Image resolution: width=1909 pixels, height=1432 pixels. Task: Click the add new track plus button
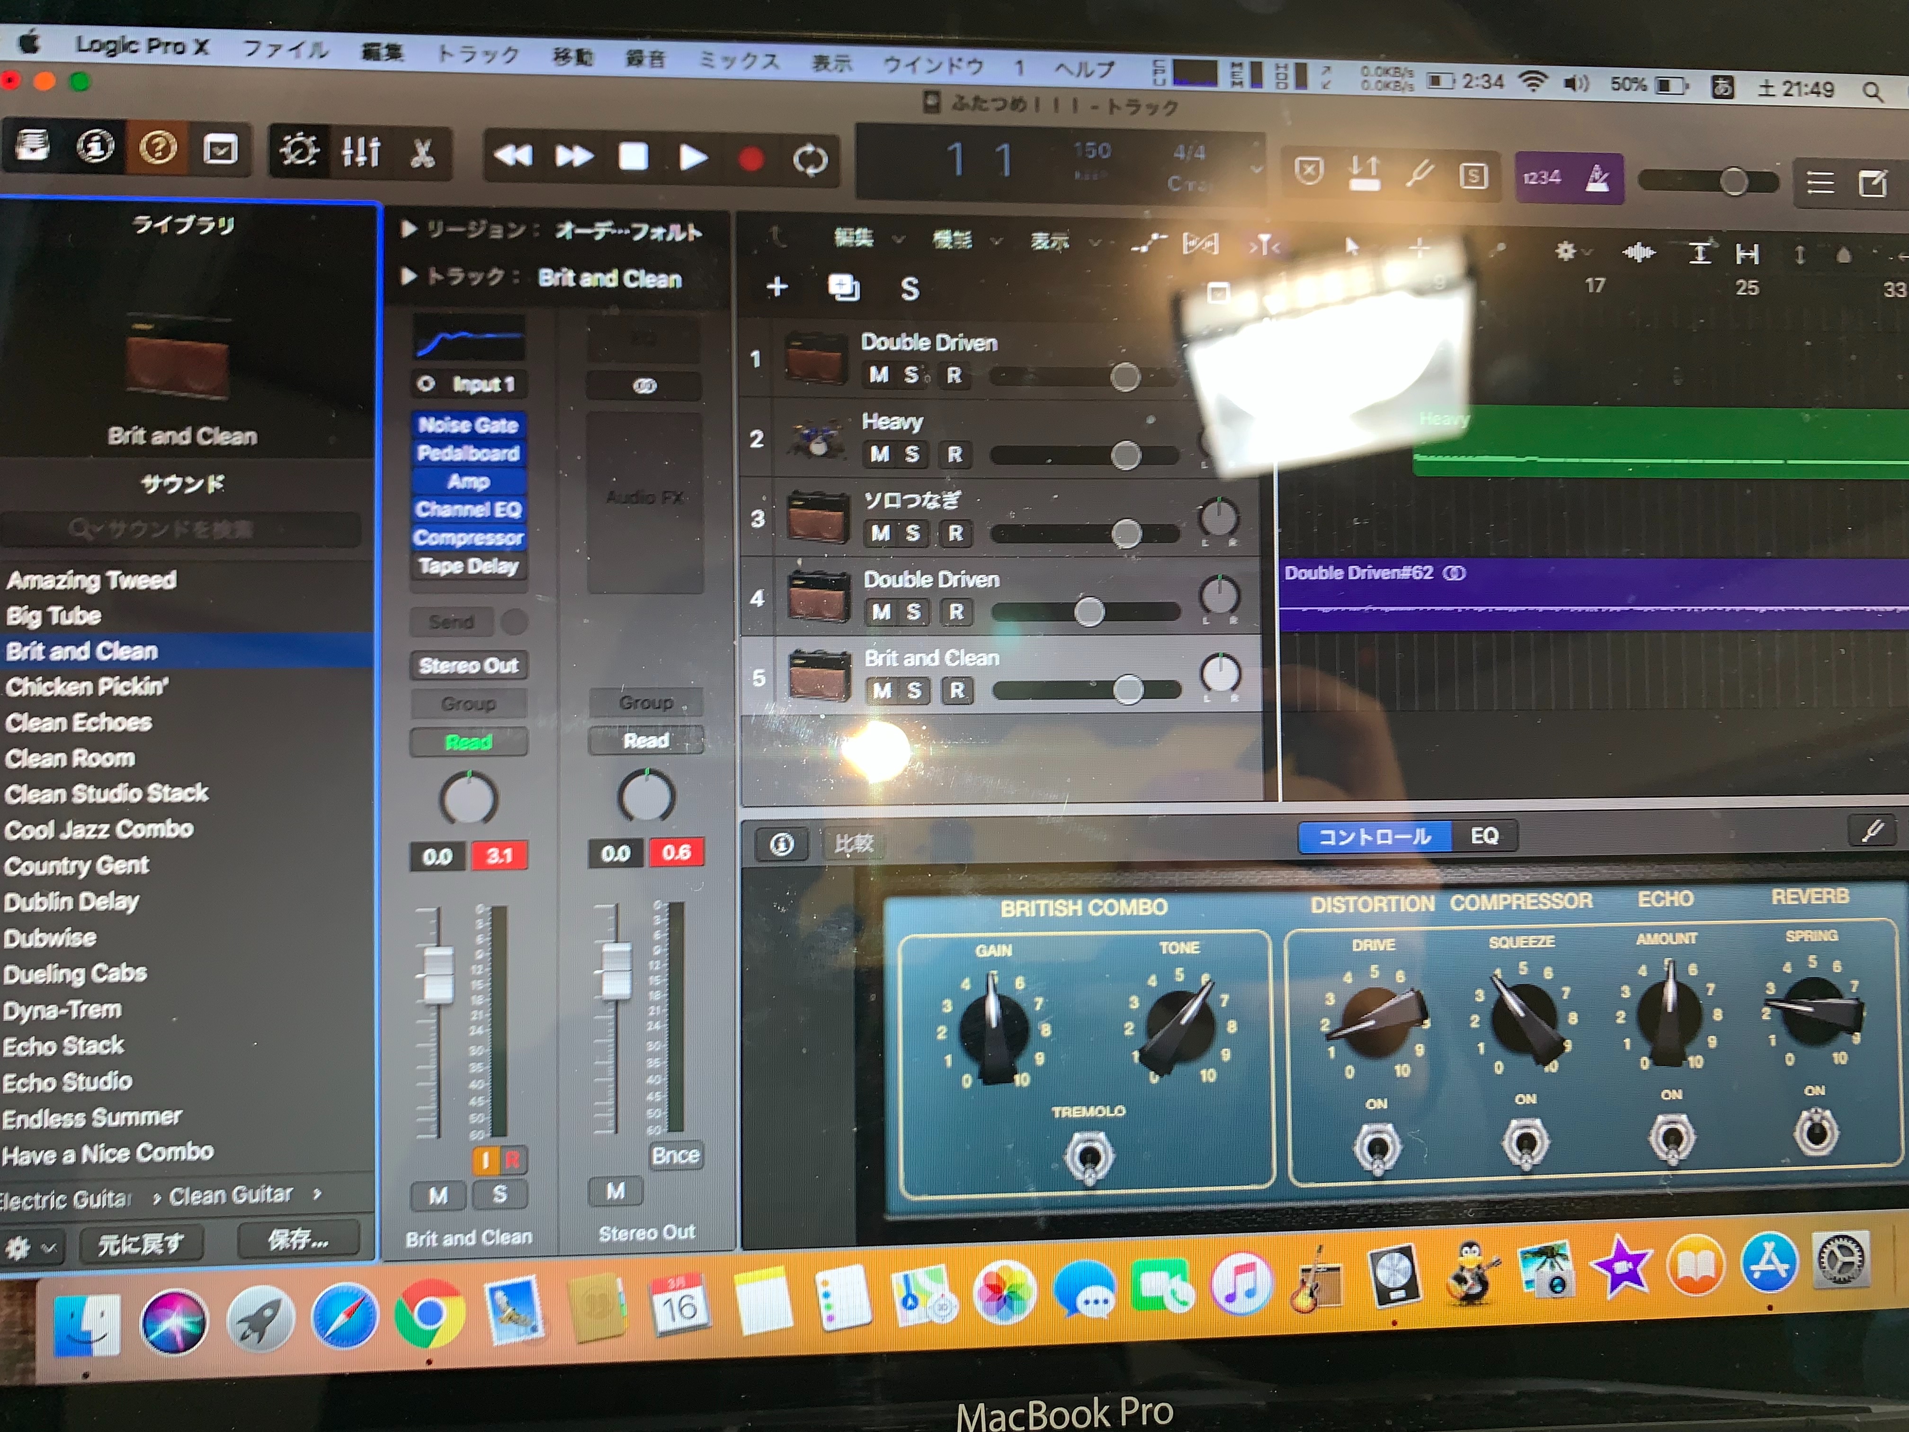coord(777,286)
